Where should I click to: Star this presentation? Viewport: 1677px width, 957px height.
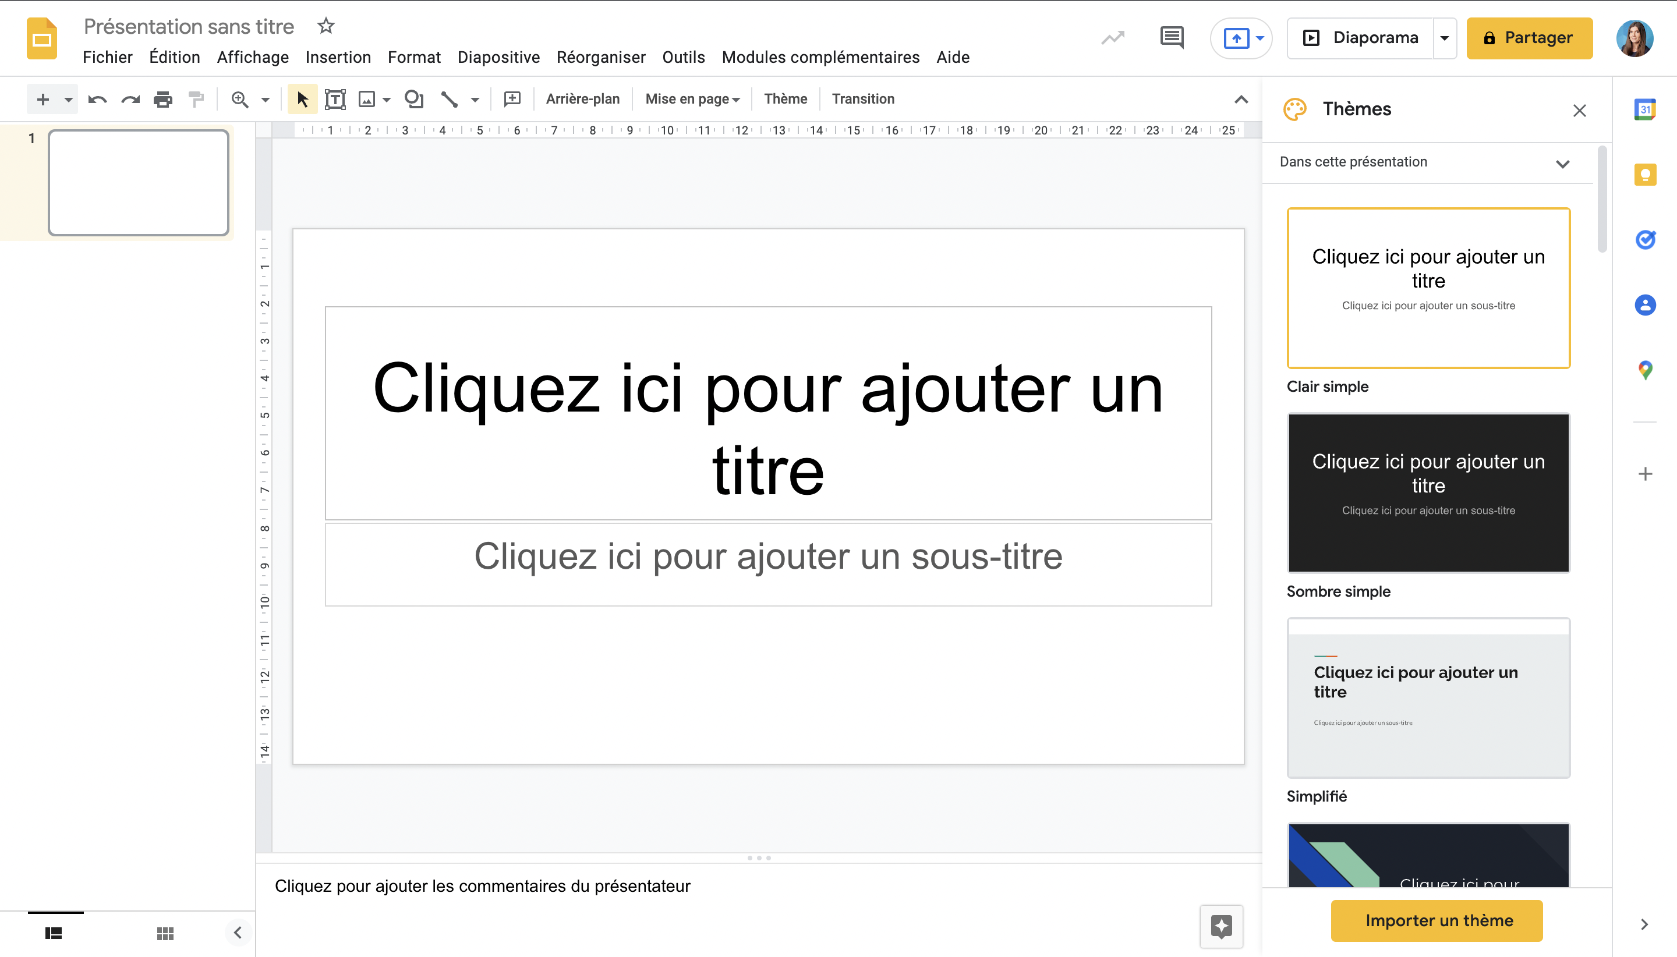point(326,26)
